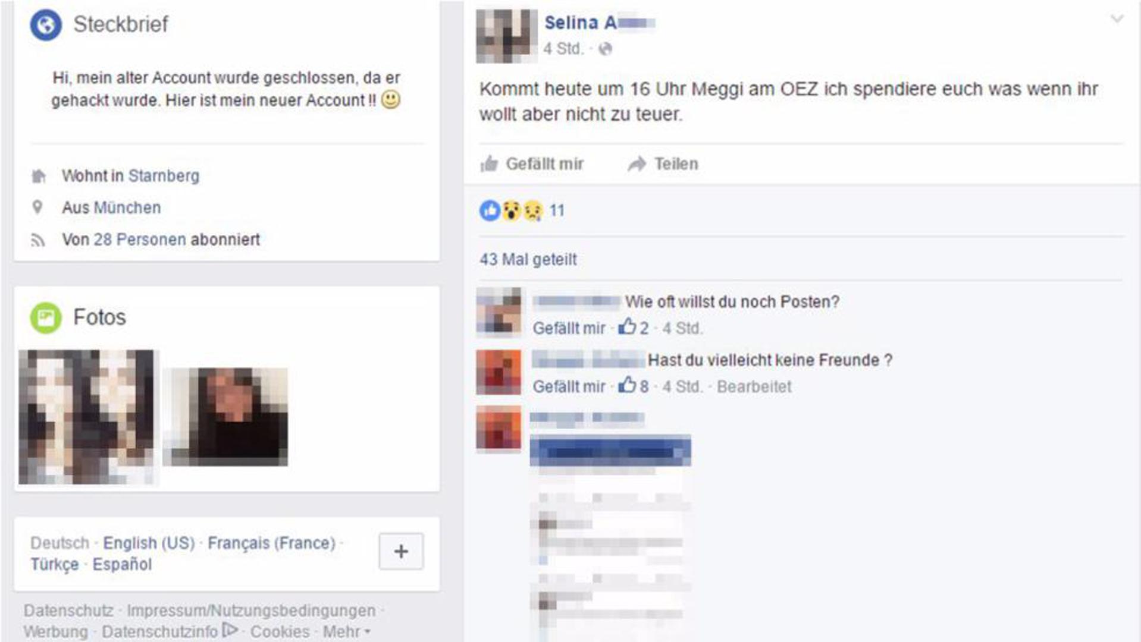Add another language with the plus button
The height and width of the screenshot is (642, 1141).
[x=401, y=551]
